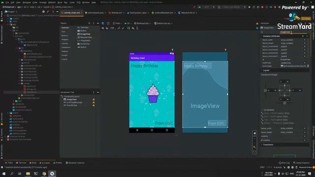Select TextView in the Palette list
This screenshot has height=177, width=315.
click(83, 28)
